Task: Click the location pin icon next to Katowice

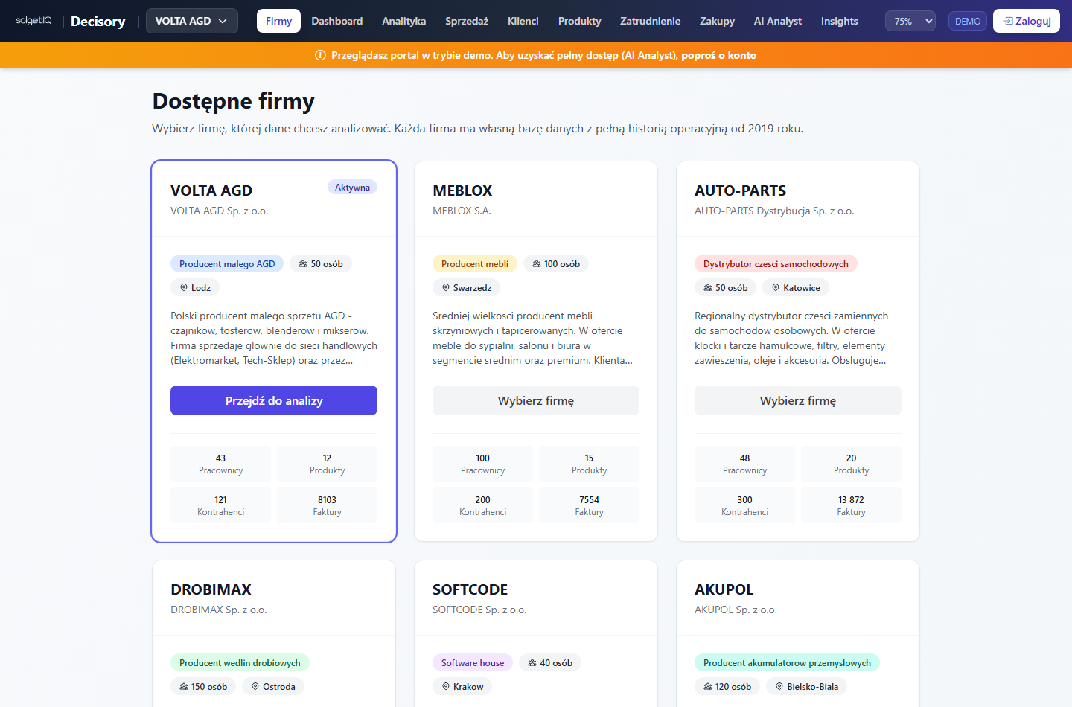Action: coord(776,287)
